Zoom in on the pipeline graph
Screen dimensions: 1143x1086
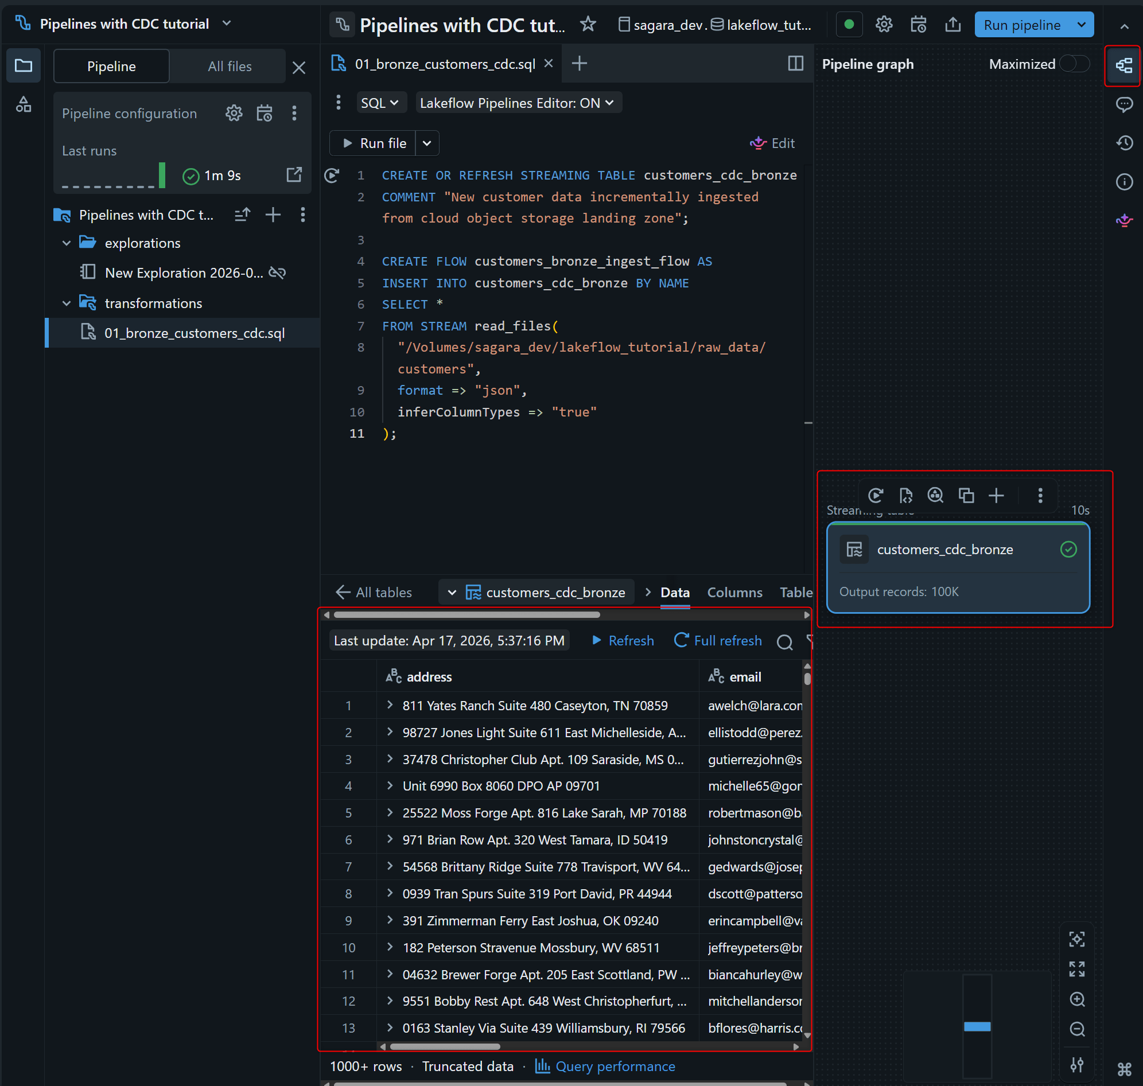click(1076, 999)
